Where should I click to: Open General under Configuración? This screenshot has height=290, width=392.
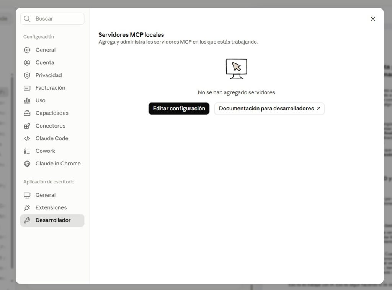[x=52, y=50]
